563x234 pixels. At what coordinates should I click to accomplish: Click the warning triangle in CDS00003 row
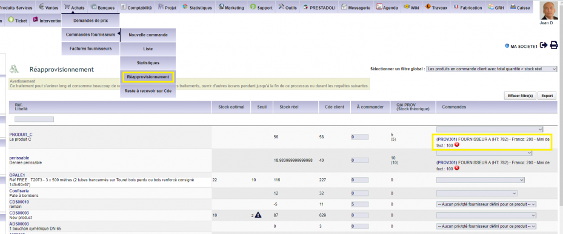(x=258, y=215)
